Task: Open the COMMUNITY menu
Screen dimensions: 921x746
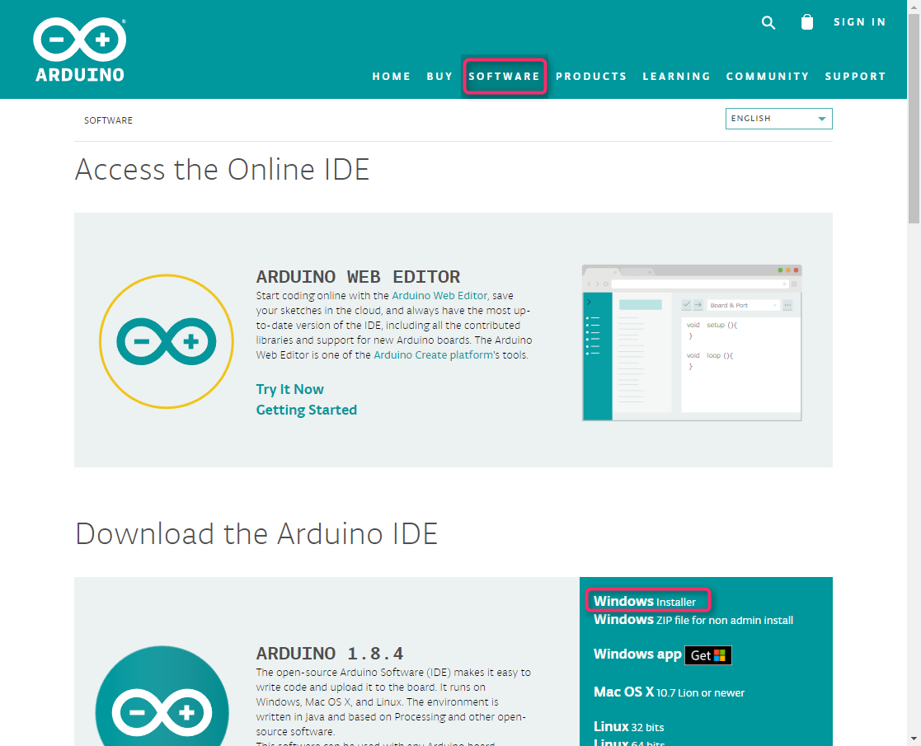Action: (767, 77)
